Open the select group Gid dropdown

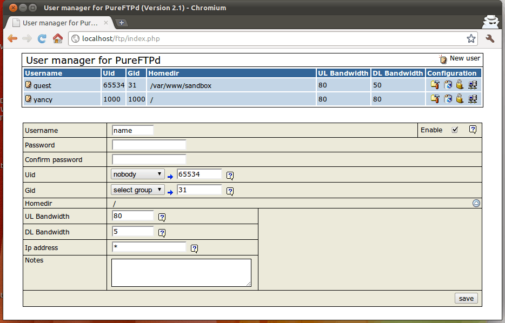click(x=138, y=190)
